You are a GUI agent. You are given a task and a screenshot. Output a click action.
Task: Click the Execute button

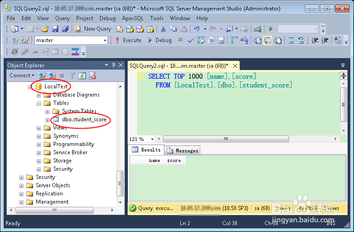(128, 40)
